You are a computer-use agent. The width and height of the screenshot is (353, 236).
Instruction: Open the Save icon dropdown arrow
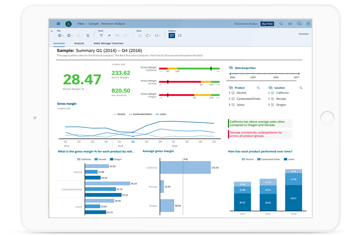click(63, 36)
